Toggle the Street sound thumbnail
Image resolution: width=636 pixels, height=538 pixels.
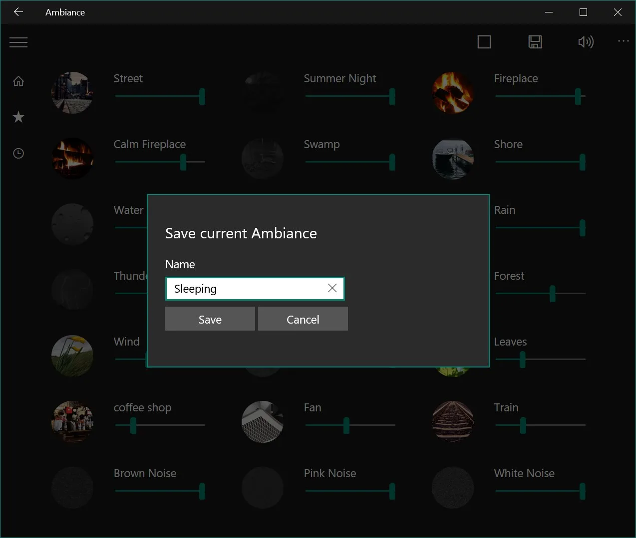click(72, 93)
